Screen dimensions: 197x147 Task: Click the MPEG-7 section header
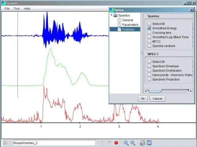pyautogui.click(x=153, y=54)
